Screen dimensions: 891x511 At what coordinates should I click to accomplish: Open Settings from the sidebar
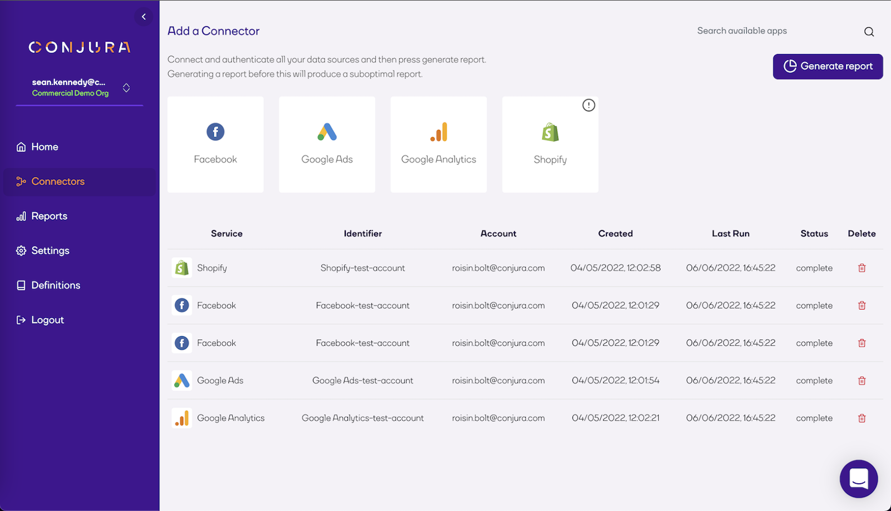[50, 250]
